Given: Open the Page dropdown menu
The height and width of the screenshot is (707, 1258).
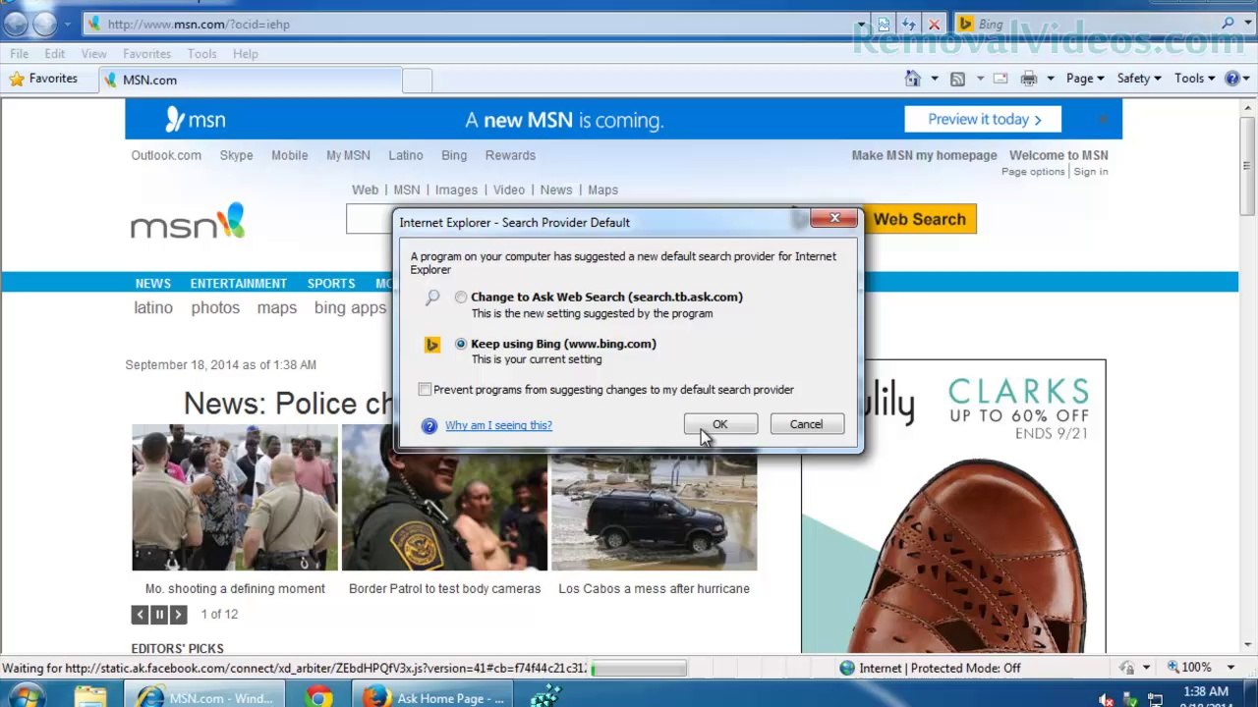Looking at the screenshot, I should pos(1085,79).
